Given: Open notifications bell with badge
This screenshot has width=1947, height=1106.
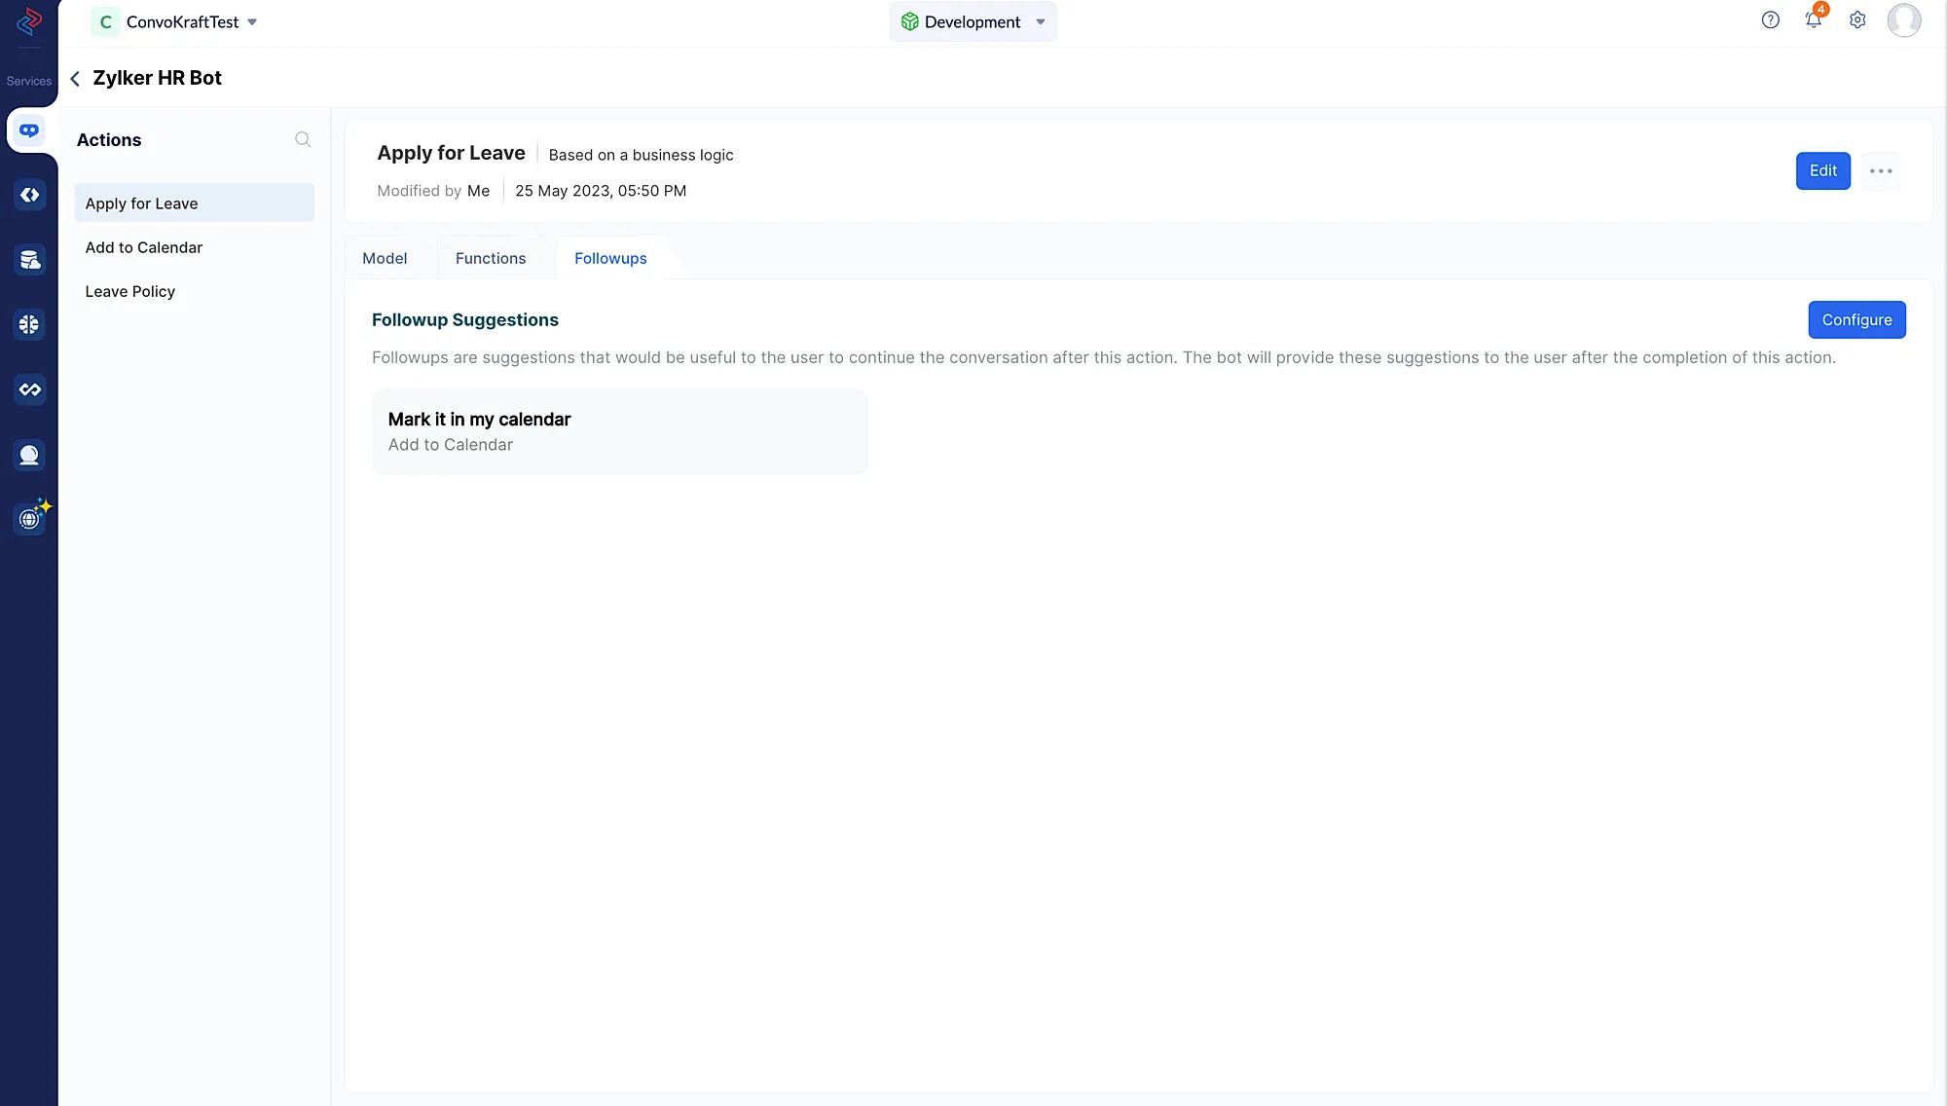Looking at the screenshot, I should point(1813,19).
